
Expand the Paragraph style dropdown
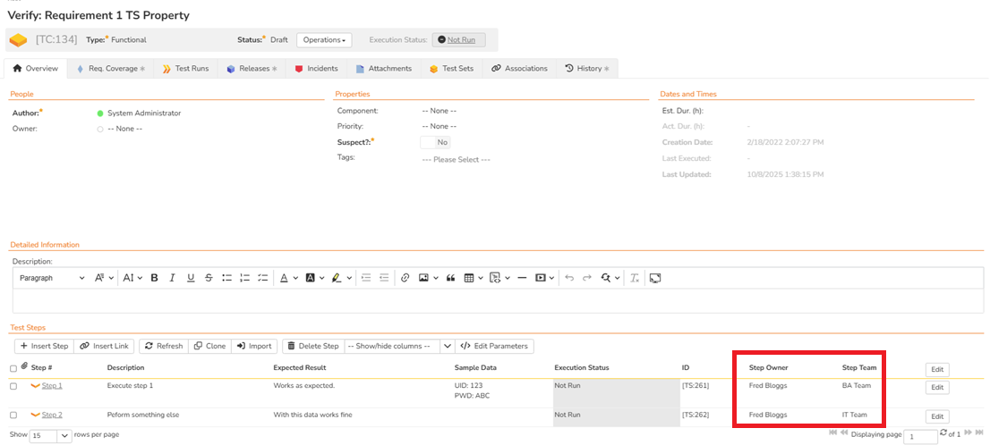click(x=52, y=278)
